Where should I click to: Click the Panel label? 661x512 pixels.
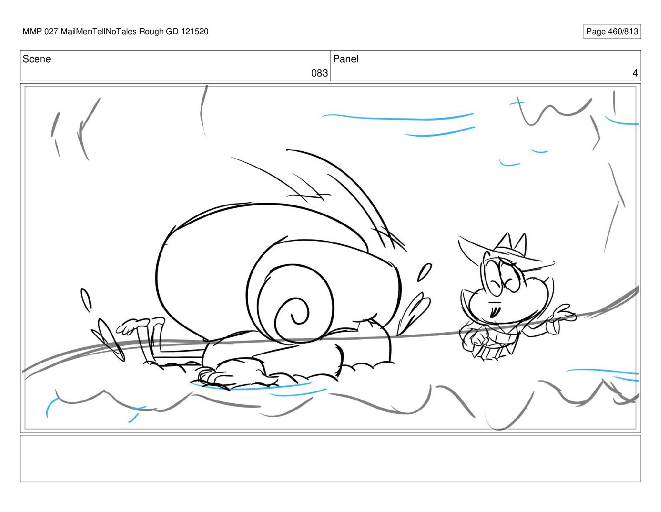[x=346, y=59]
